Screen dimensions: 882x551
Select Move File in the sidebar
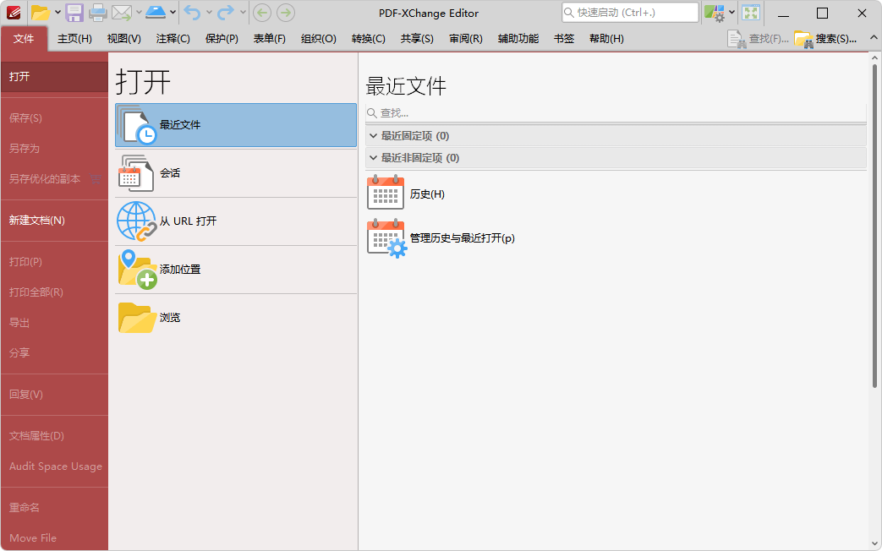point(55,538)
